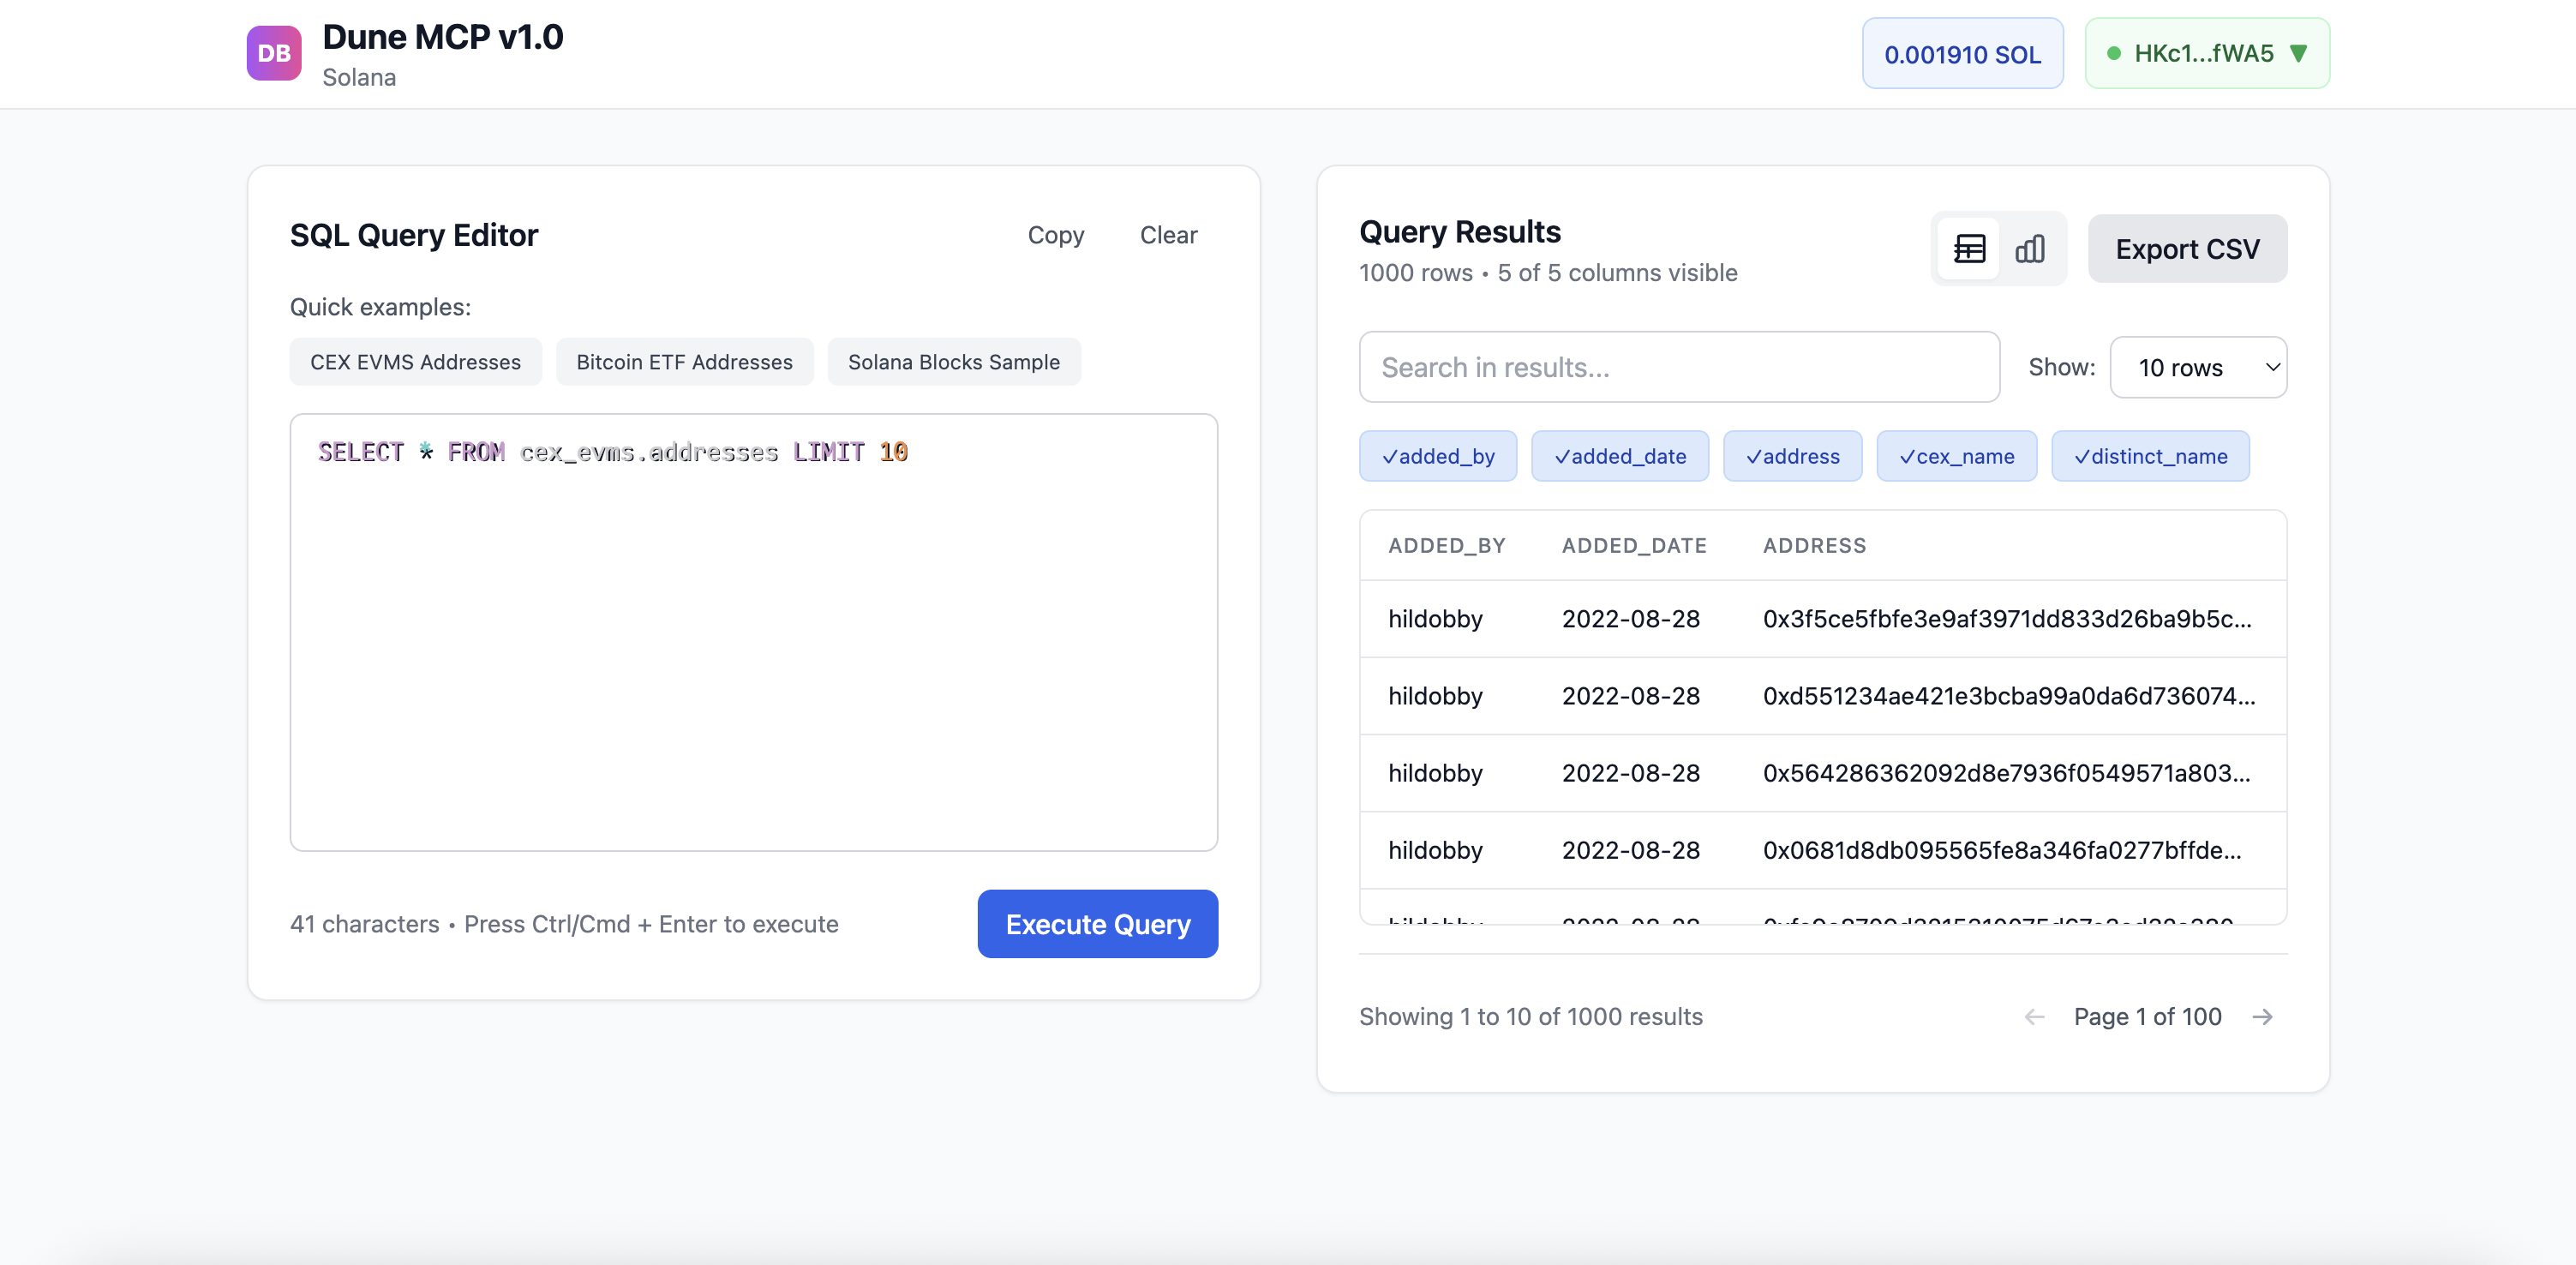
Task: Load CEX EVMS Addresses example
Action: coord(415,362)
